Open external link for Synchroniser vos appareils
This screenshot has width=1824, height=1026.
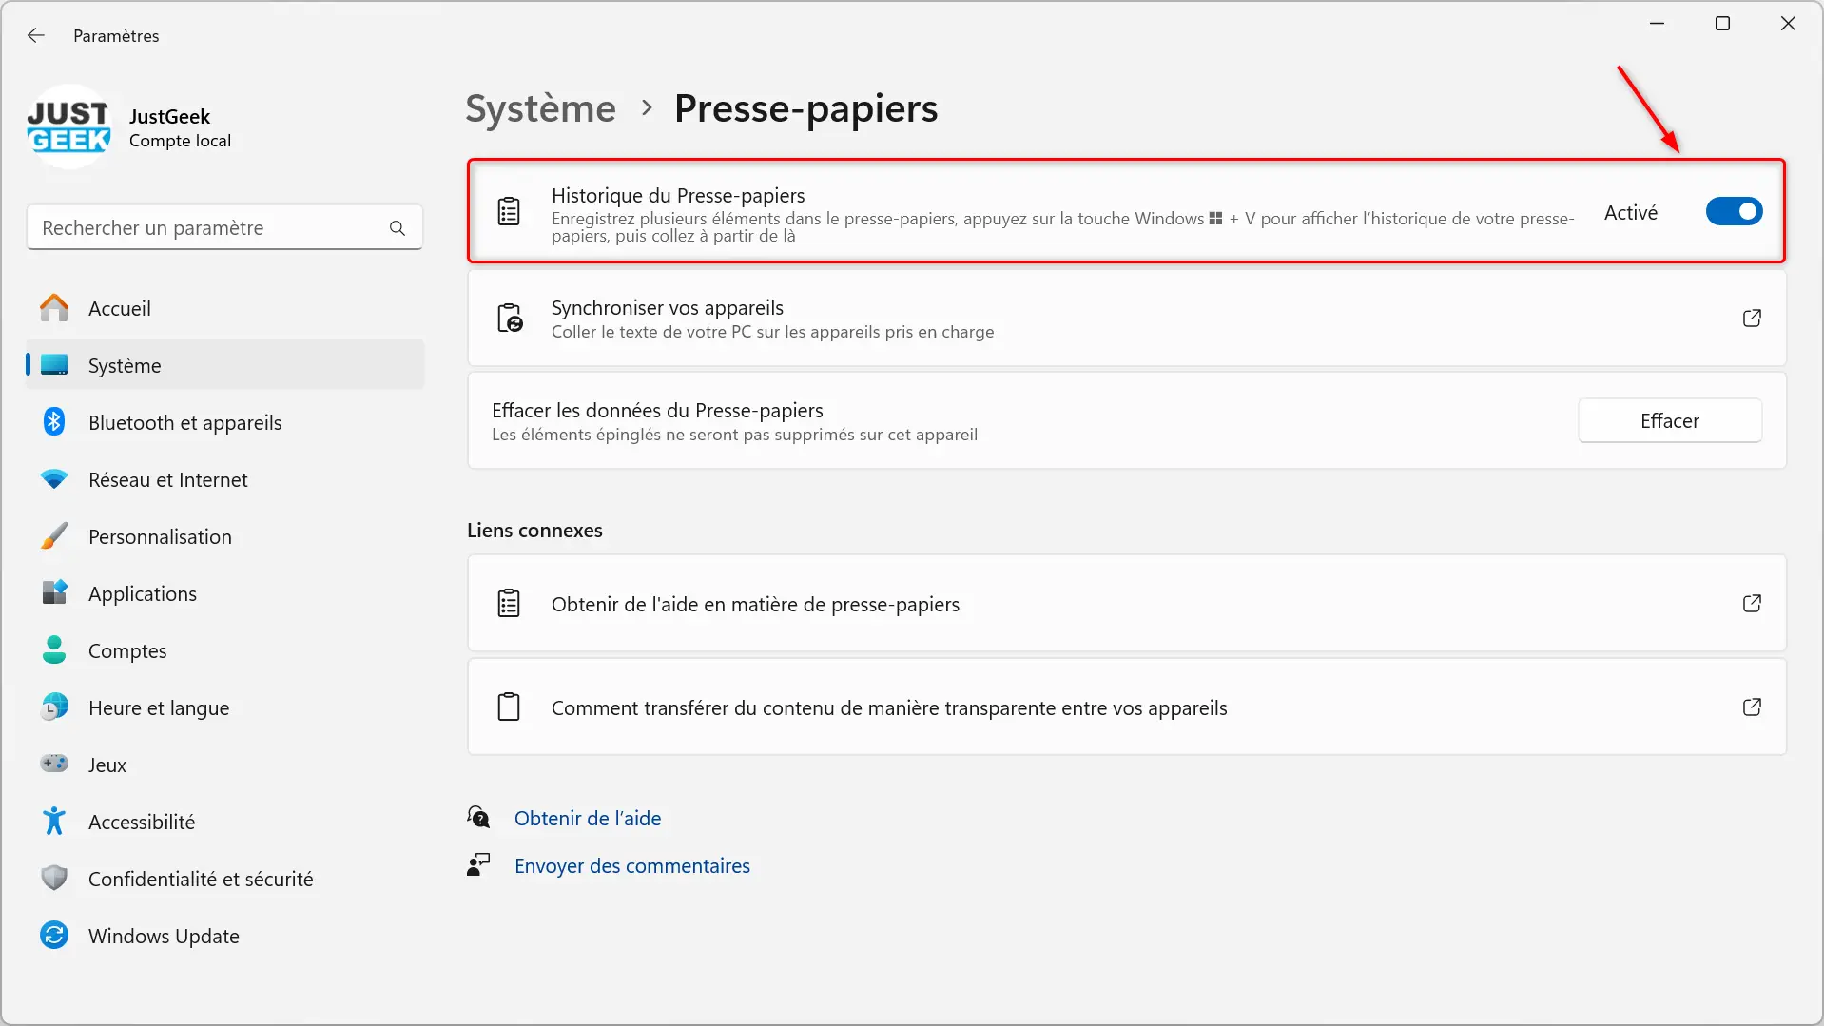click(x=1752, y=319)
